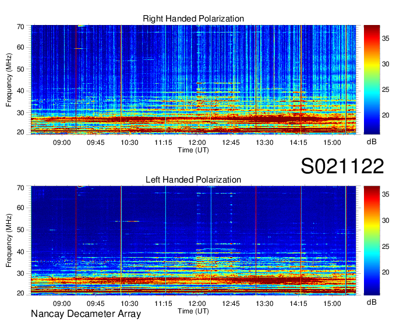Click the "dB" label under the lower color bar
The height and width of the screenshot is (321, 396).
pyautogui.click(x=372, y=302)
